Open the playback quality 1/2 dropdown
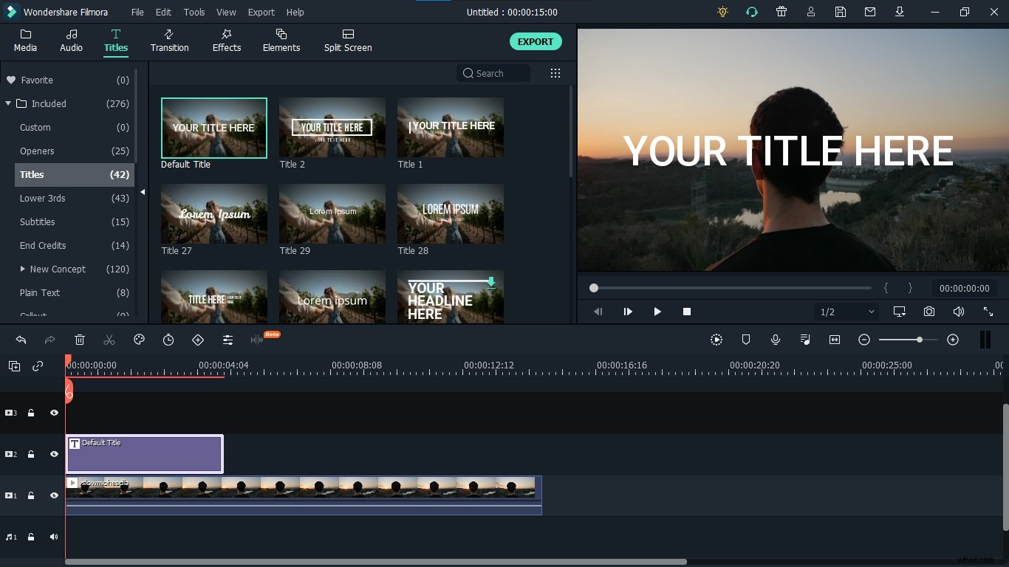 (x=846, y=312)
